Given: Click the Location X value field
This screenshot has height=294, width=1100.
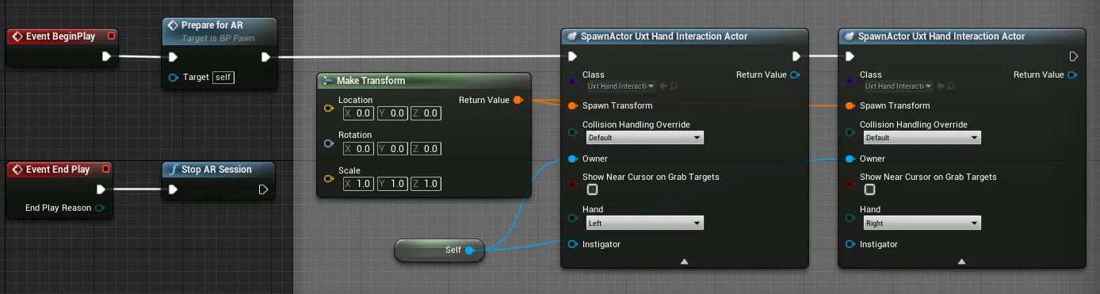Looking at the screenshot, I should click(359, 113).
